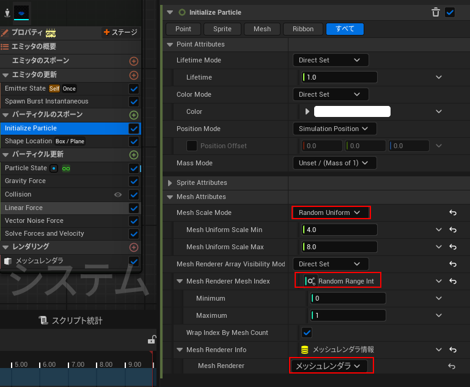Delete module using trash icon in header
This screenshot has height=387, width=470.
(435, 12)
